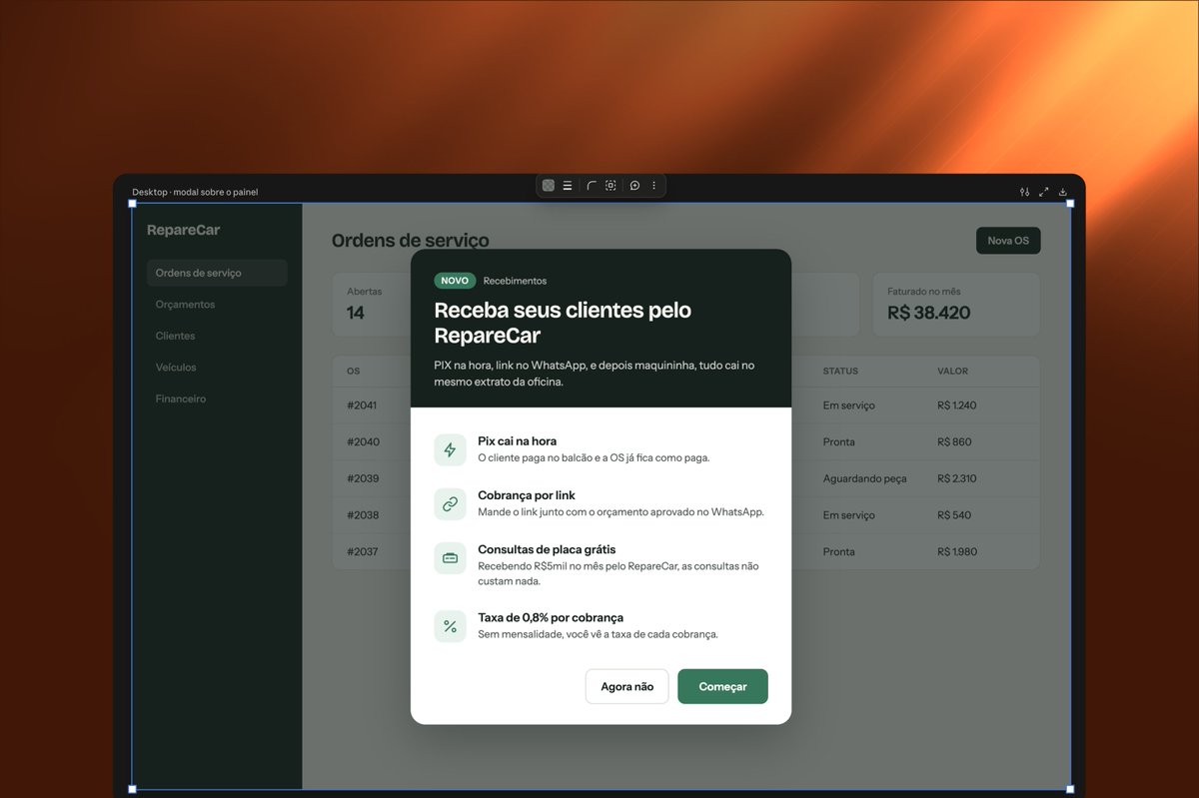This screenshot has width=1199, height=798.
Task: Click the R$ 860 value cell
Action: pyautogui.click(x=954, y=441)
